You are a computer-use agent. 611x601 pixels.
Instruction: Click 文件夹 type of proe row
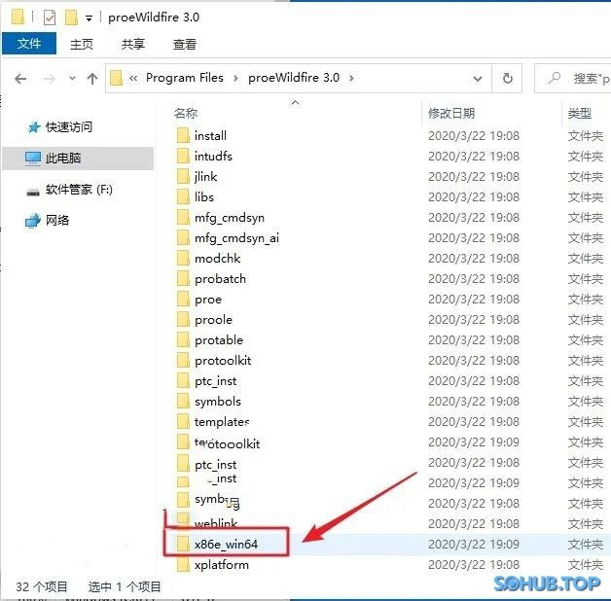(586, 300)
